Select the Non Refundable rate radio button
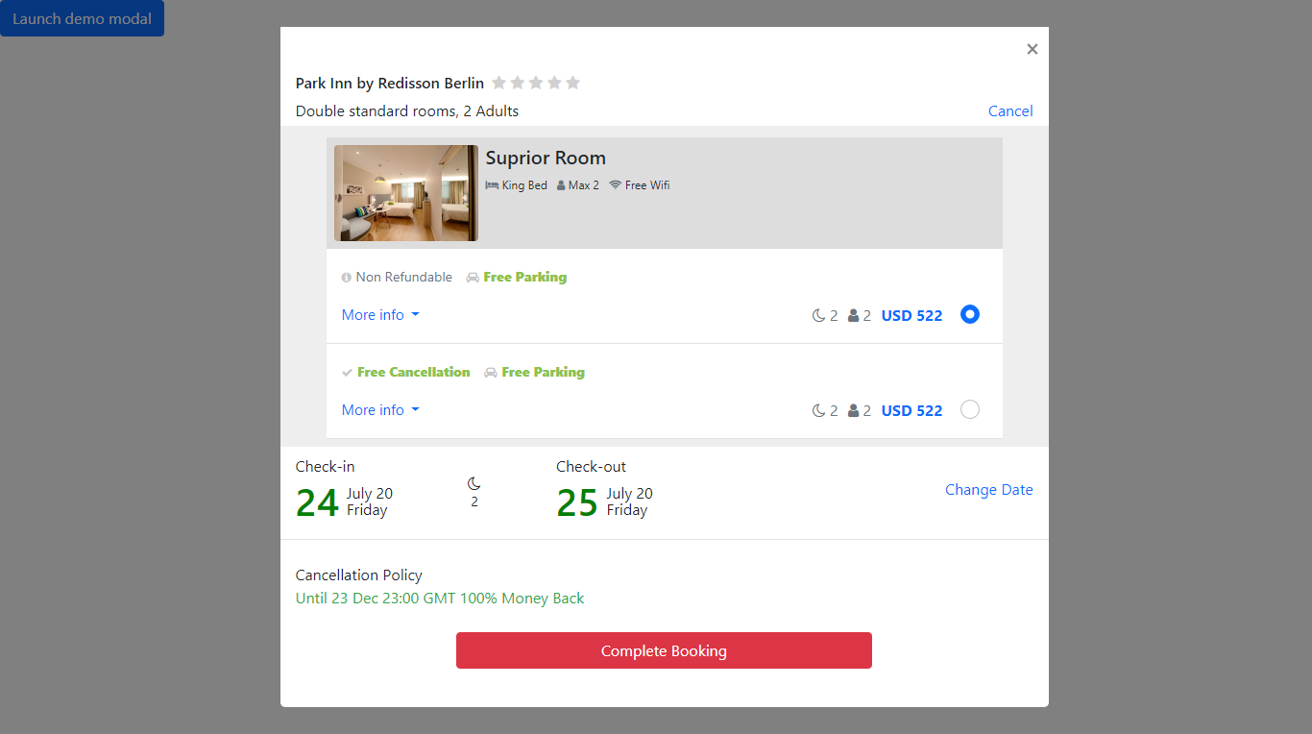This screenshot has width=1312, height=734. (x=970, y=314)
